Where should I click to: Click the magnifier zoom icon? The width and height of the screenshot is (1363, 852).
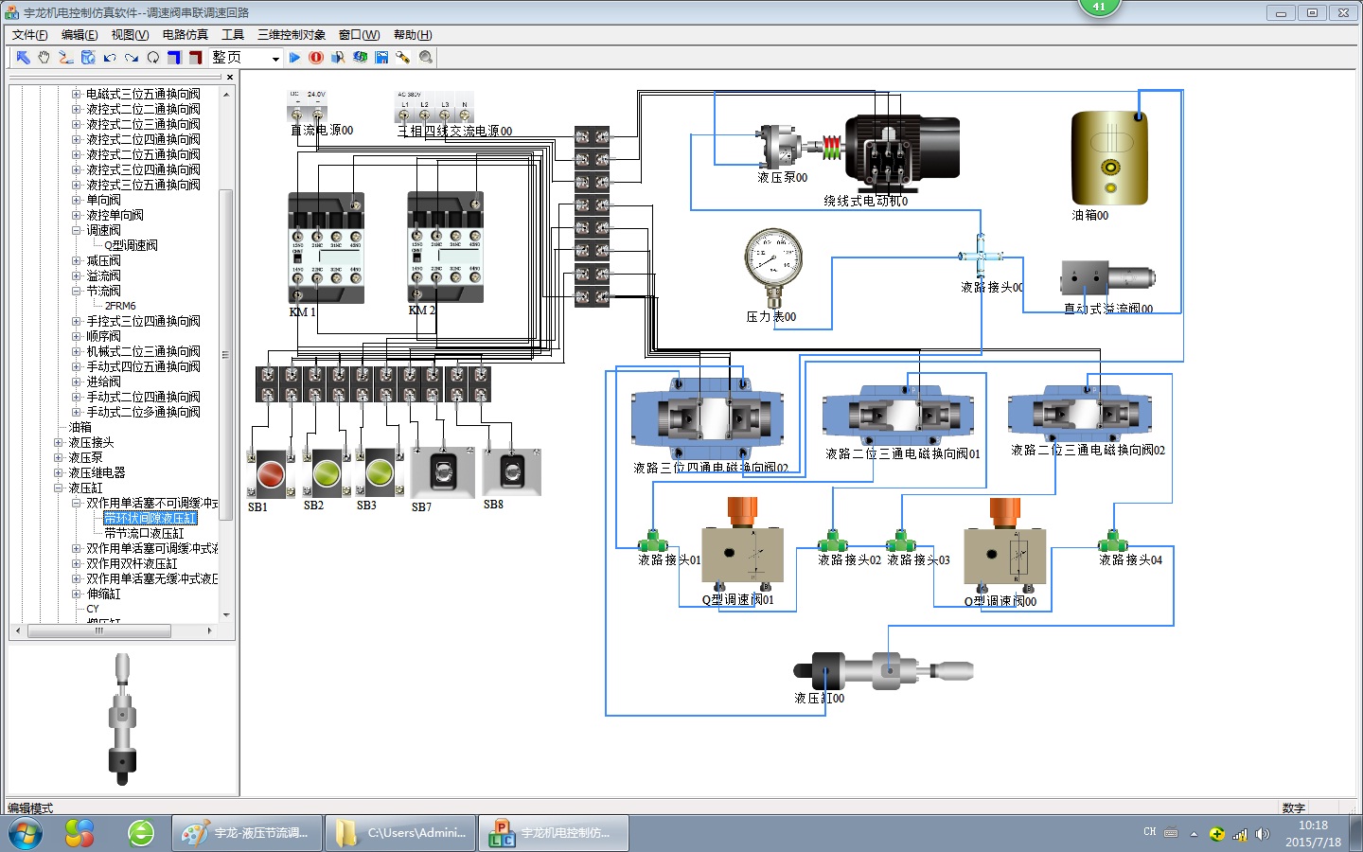[426, 58]
